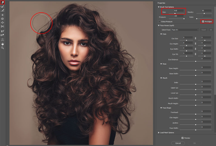Image resolution: width=216 pixels, height=146 pixels.
Task: Collapse the Face-Aware Liquify section
Action: [x=159, y=25]
